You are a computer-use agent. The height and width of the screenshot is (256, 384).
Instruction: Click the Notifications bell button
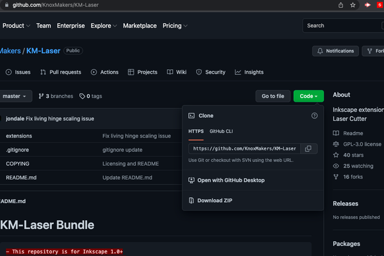click(335, 51)
